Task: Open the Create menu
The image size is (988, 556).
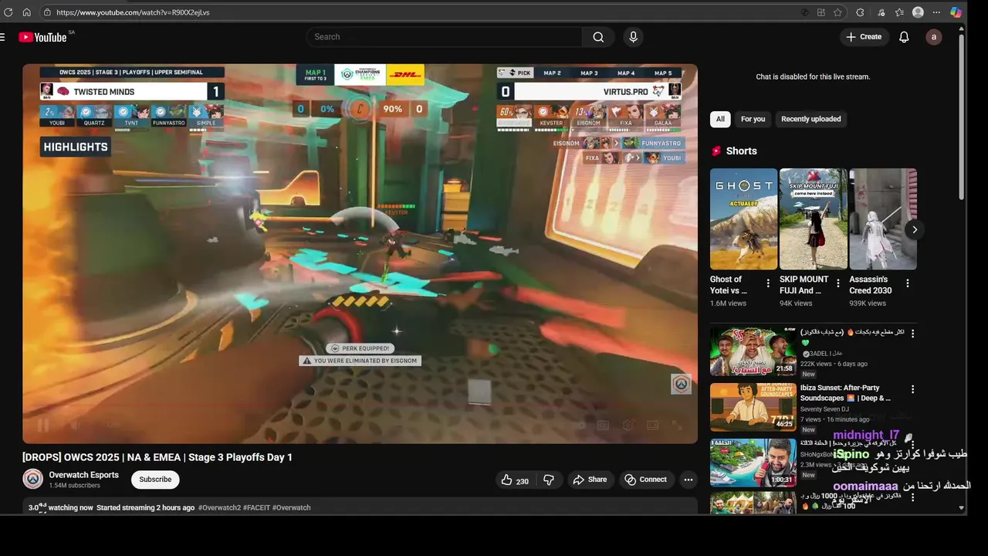Action: point(864,37)
